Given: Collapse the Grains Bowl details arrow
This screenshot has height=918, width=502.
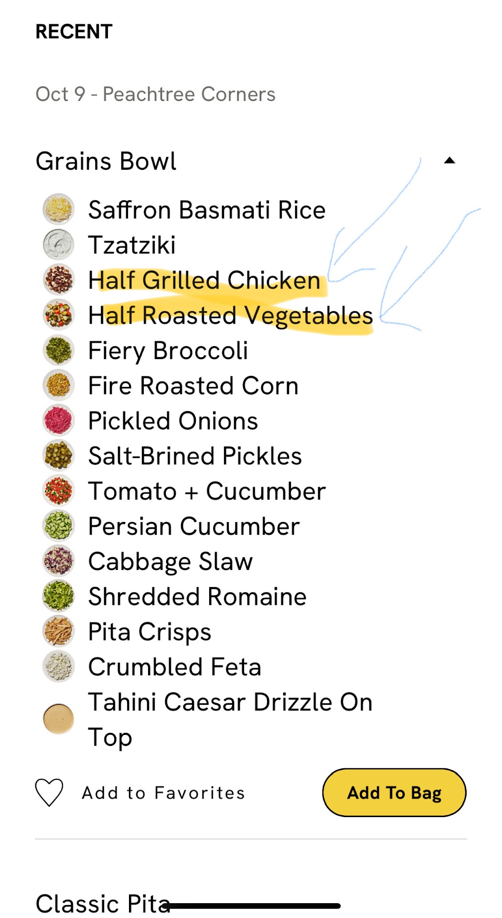Looking at the screenshot, I should click(x=449, y=161).
